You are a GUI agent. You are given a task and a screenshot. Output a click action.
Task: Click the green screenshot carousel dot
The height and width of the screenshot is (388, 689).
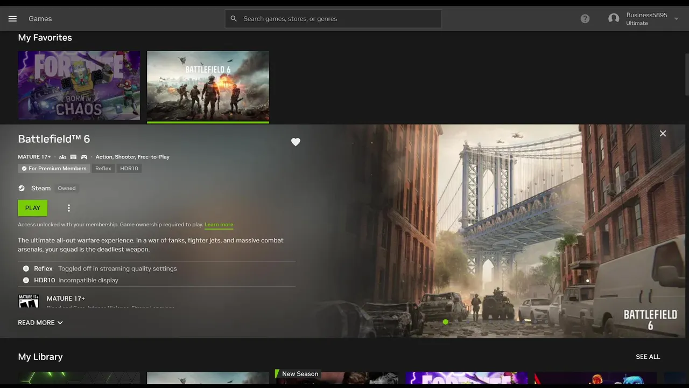[445, 322]
